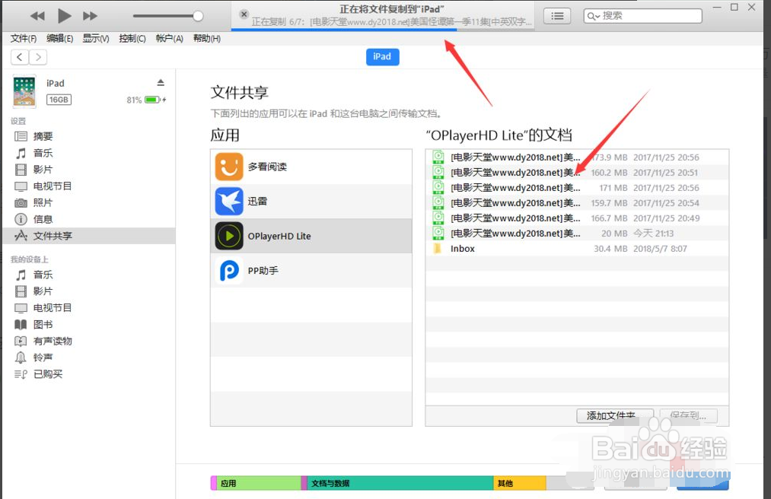Image resolution: width=771 pixels, height=499 pixels.
Task: Open the 文件(F) menu
Action: pyautogui.click(x=24, y=38)
